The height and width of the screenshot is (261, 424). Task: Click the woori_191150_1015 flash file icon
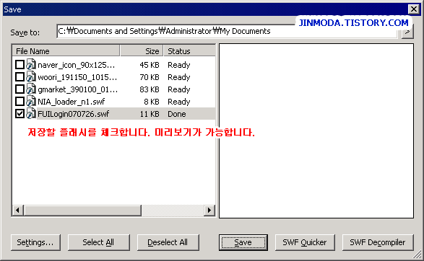tap(31, 76)
